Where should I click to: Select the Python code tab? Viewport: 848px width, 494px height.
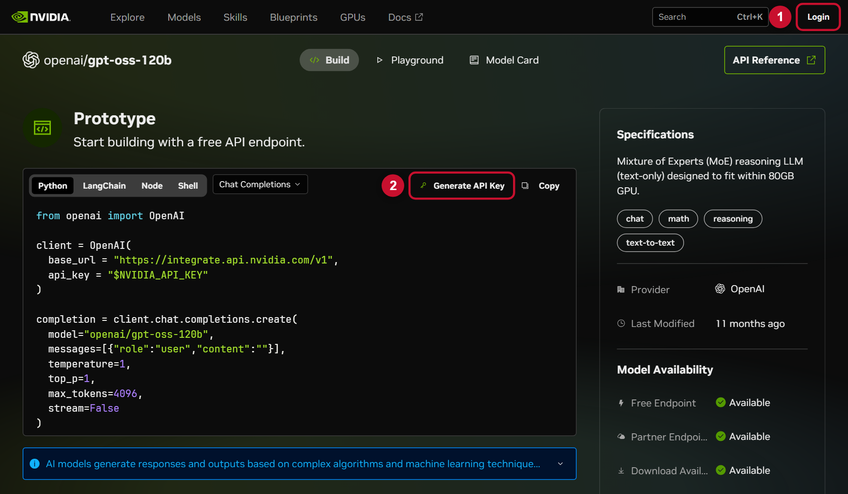pos(53,186)
